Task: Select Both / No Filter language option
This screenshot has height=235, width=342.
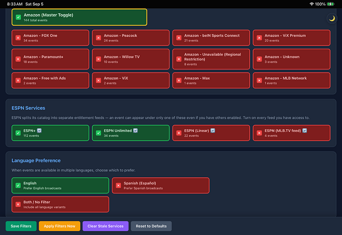Action: 60,204
